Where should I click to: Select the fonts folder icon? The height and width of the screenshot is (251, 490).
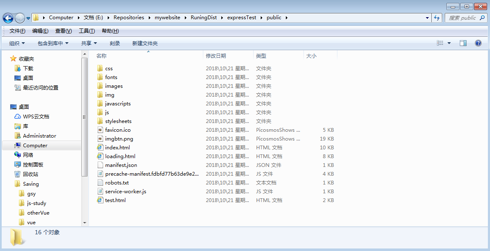click(100, 77)
